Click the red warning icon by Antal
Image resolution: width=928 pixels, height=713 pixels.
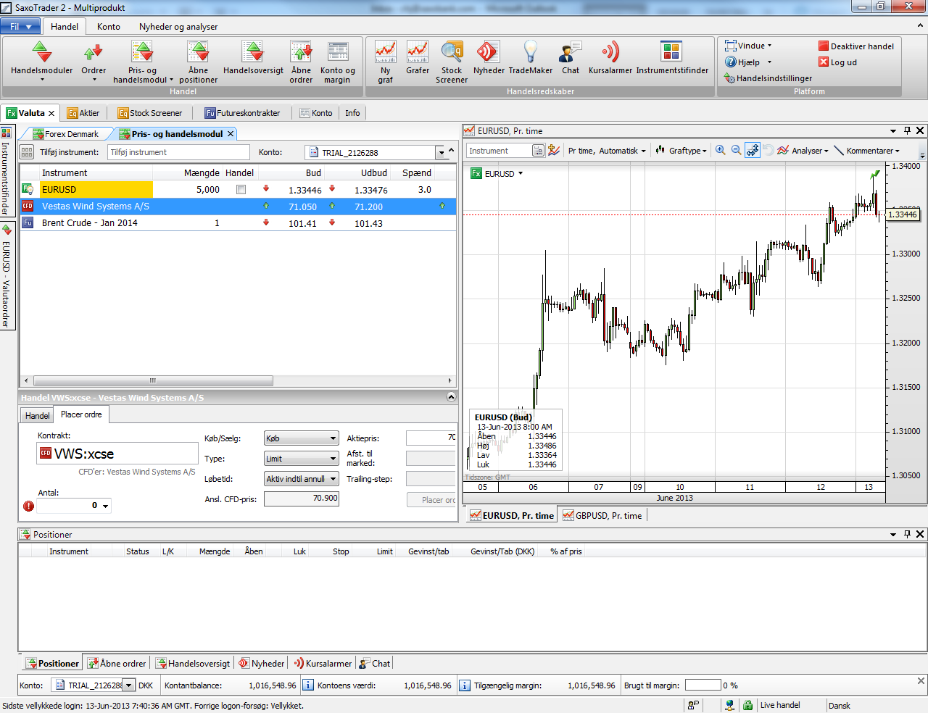28,506
